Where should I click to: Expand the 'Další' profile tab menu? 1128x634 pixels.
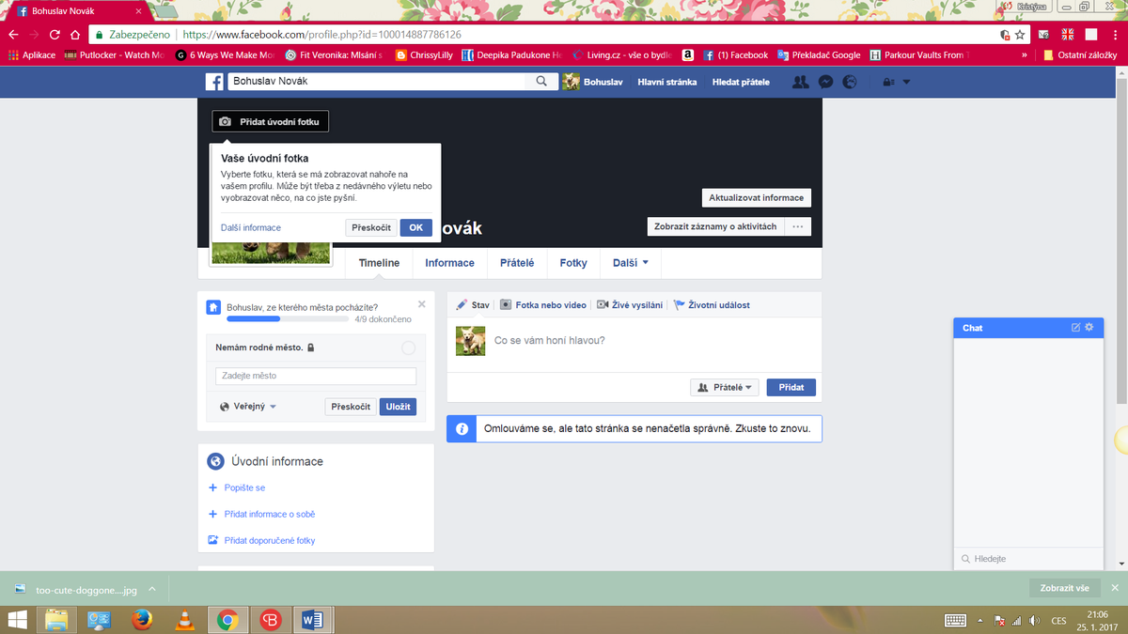[630, 263]
